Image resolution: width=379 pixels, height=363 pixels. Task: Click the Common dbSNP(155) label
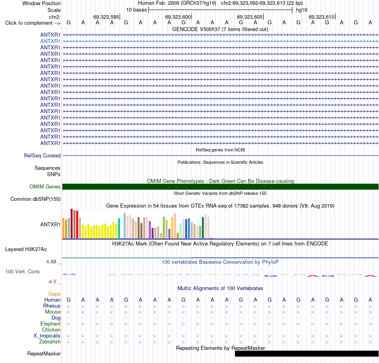(35, 199)
